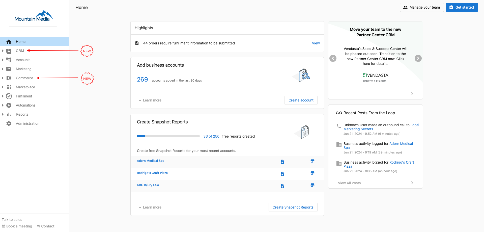Click the Automations lightning bolt icon

[x=9, y=105]
